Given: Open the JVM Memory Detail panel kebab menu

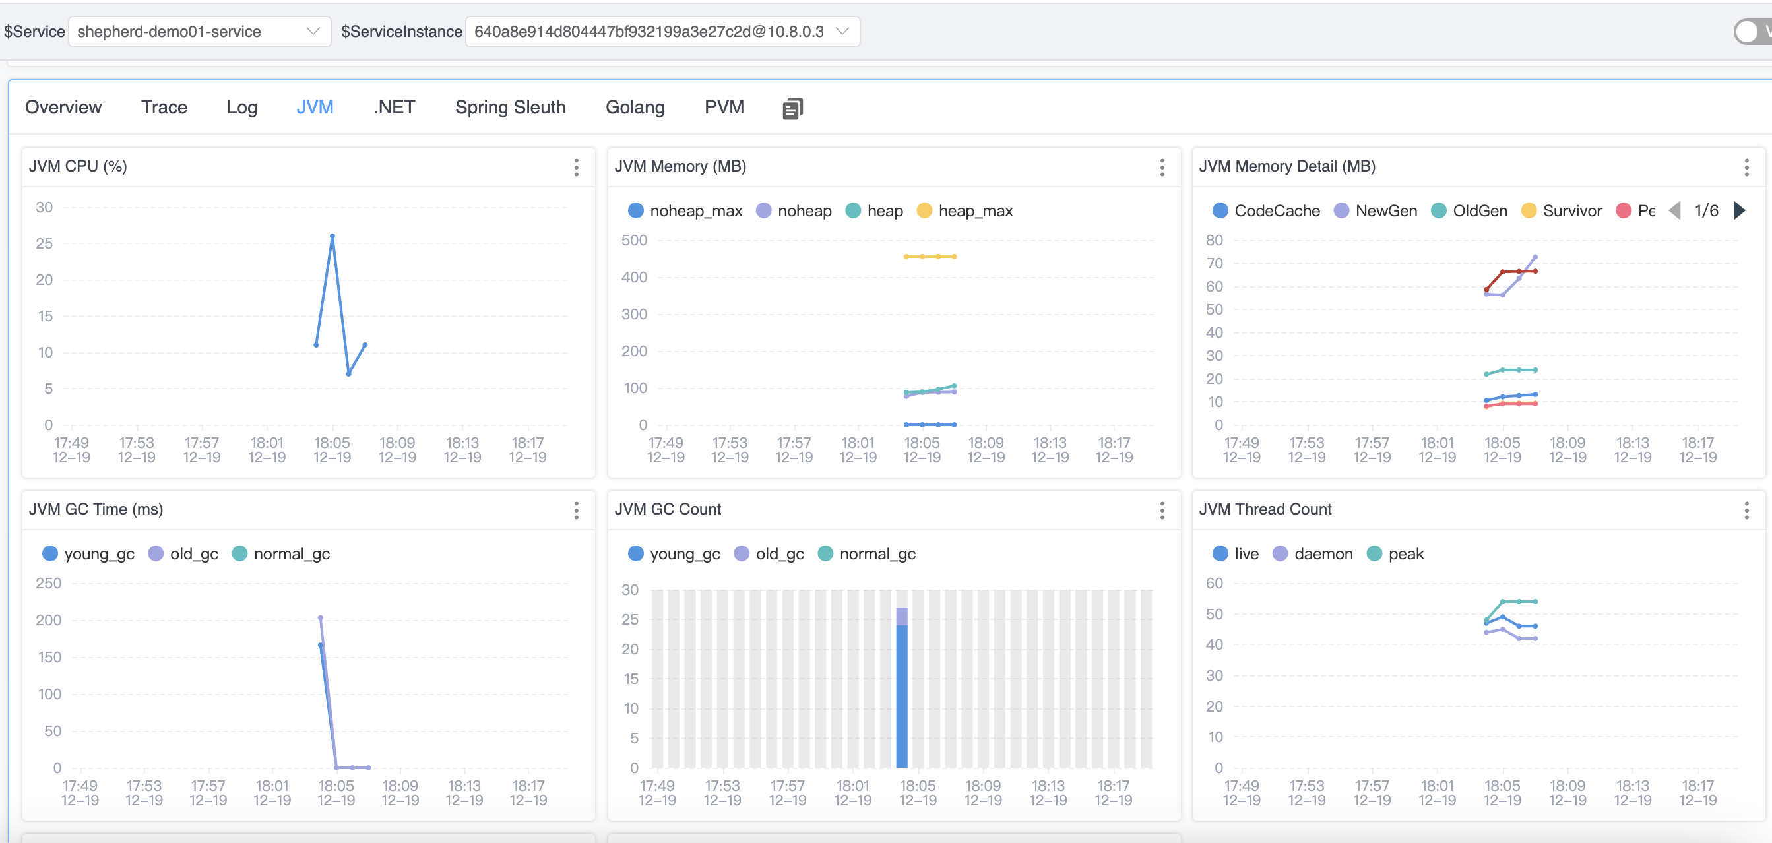Looking at the screenshot, I should (x=1746, y=167).
